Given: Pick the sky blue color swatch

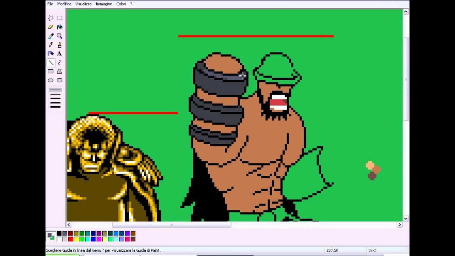Looking at the screenshot, I should (x=116, y=233).
